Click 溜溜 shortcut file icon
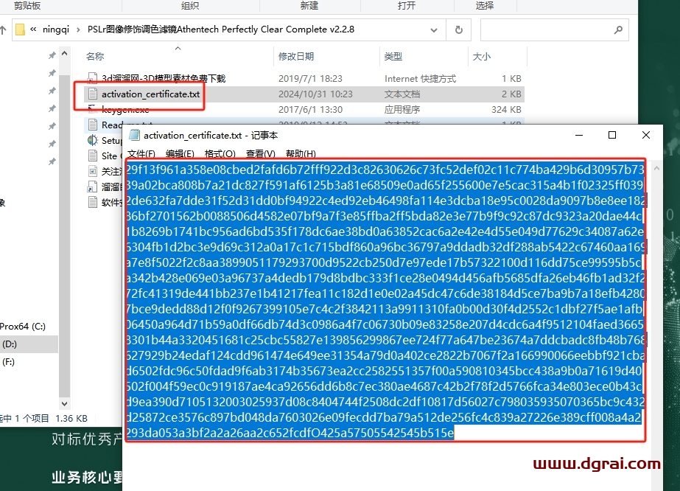The height and width of the screenshot is (491, 680). click(92, 187)
